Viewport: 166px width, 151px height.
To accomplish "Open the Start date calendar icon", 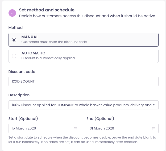I will (x=75, y=128).
